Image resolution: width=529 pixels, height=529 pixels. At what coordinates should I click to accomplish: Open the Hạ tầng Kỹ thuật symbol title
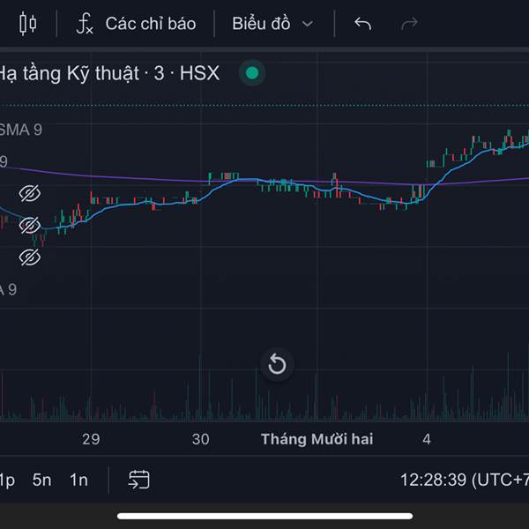coord(109,73)
